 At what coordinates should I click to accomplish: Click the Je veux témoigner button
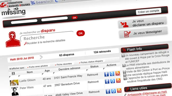[x=143, y=33]
